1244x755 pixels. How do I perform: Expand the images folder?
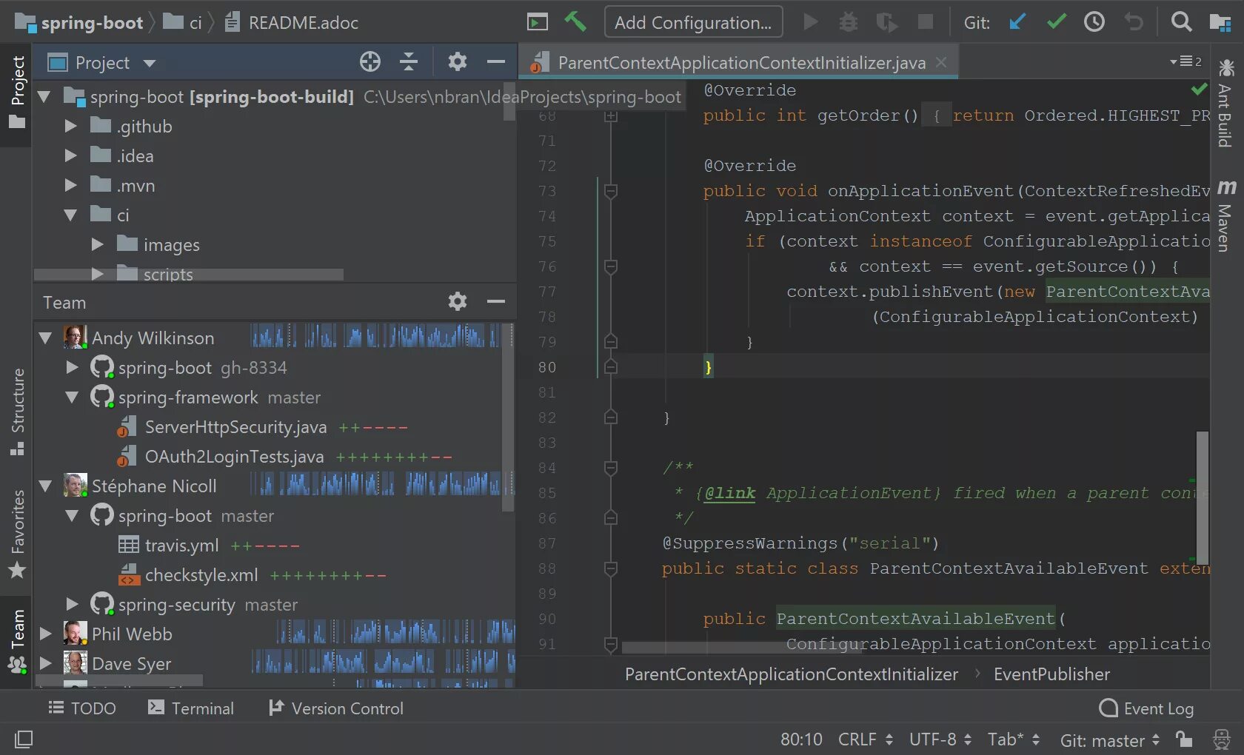tap(98, 244)
